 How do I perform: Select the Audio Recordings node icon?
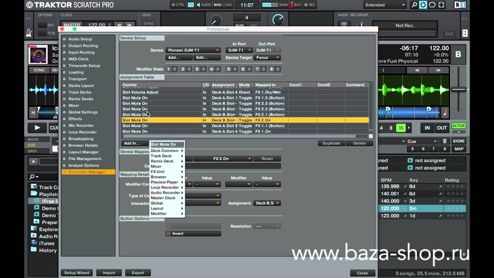(34, 236)
